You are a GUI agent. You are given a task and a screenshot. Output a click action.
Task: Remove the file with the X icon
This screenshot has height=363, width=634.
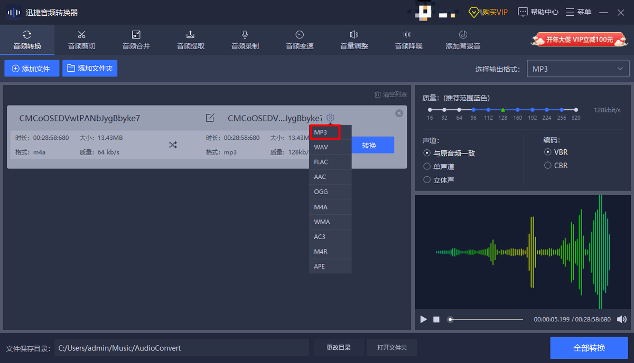(x=399, y=113)
